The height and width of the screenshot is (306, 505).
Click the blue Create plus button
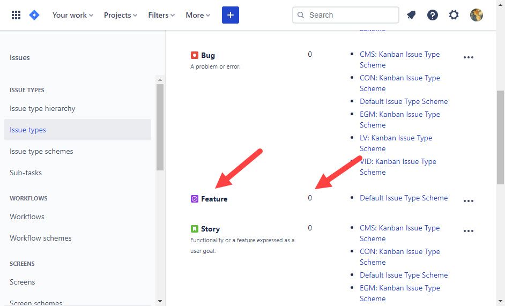[231, 15]
